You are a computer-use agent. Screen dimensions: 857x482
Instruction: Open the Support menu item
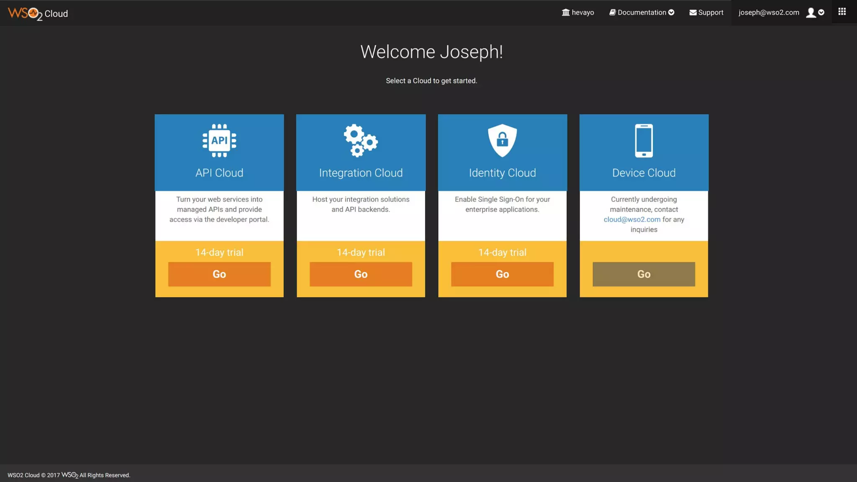click(x=711, y=13)
